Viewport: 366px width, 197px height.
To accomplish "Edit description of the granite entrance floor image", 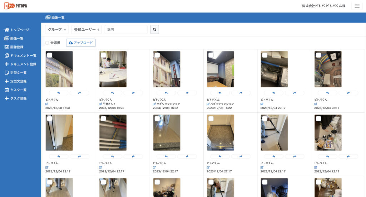I will click(208, 167).
